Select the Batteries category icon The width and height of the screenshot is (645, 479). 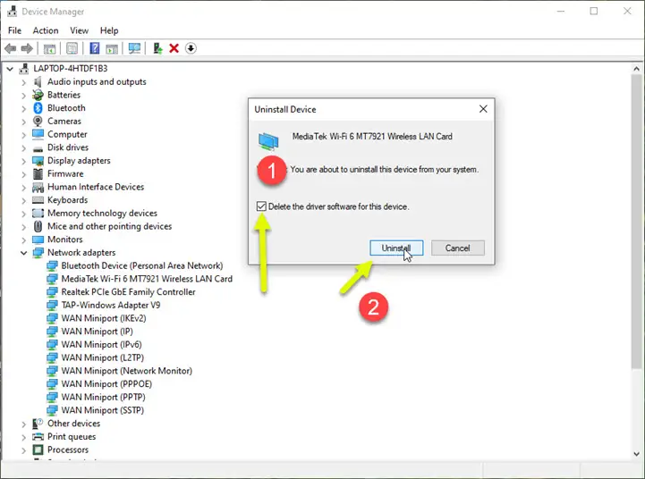38,95
